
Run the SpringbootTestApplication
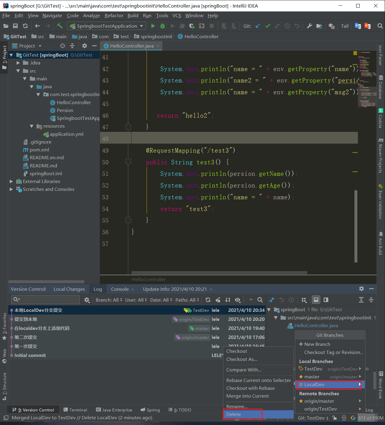point(153,26)
